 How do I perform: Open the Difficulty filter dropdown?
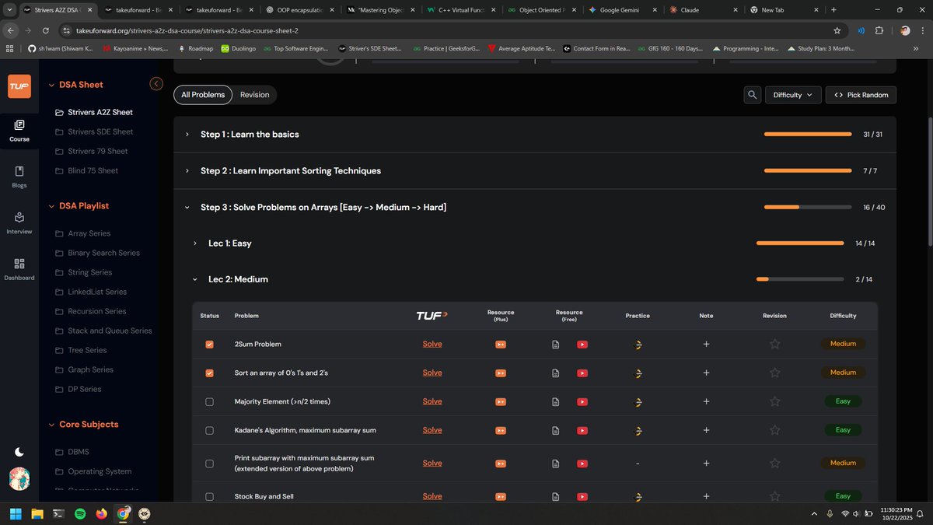click(792, 95)
